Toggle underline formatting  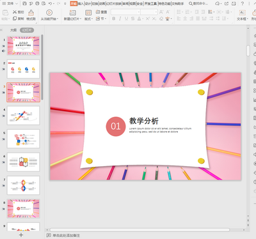[x=127, y=19]
